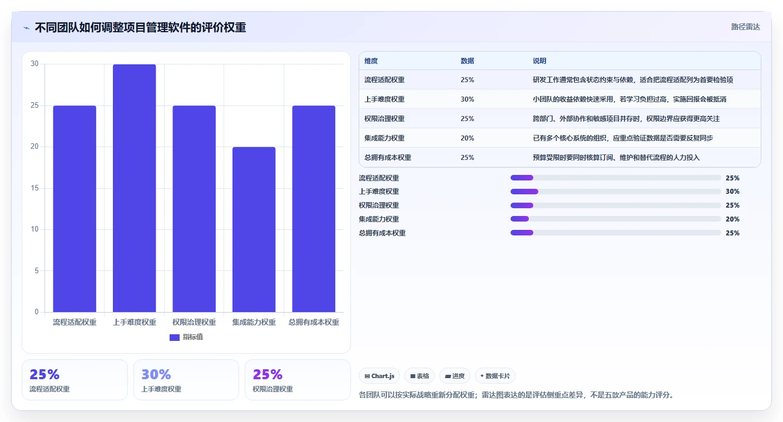This screenshot has width=783, height=422.
Task: Click the 集成能力权重 x-axis label under the chart
Action: (x=254, y=322)
